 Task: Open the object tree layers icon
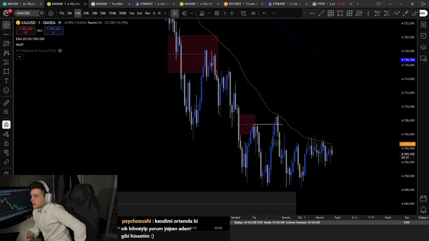tap(423, 47)
